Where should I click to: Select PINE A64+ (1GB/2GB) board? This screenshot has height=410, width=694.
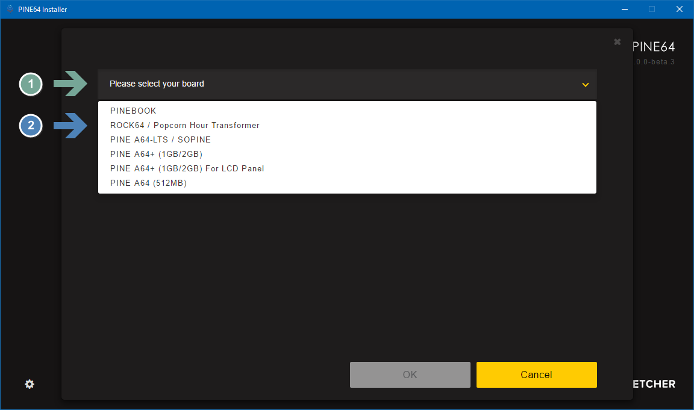coord(156,154)
